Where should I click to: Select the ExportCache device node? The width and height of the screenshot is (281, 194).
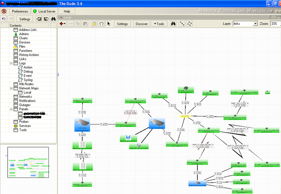click(x=139, y=146)
